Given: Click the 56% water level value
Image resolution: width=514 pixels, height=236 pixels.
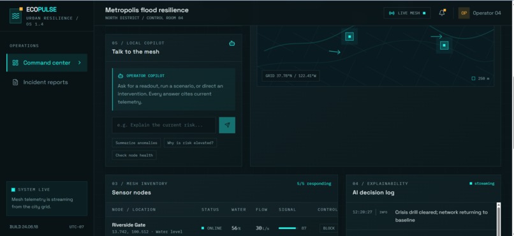Looking at the screenshot, I should click(236, 228).
